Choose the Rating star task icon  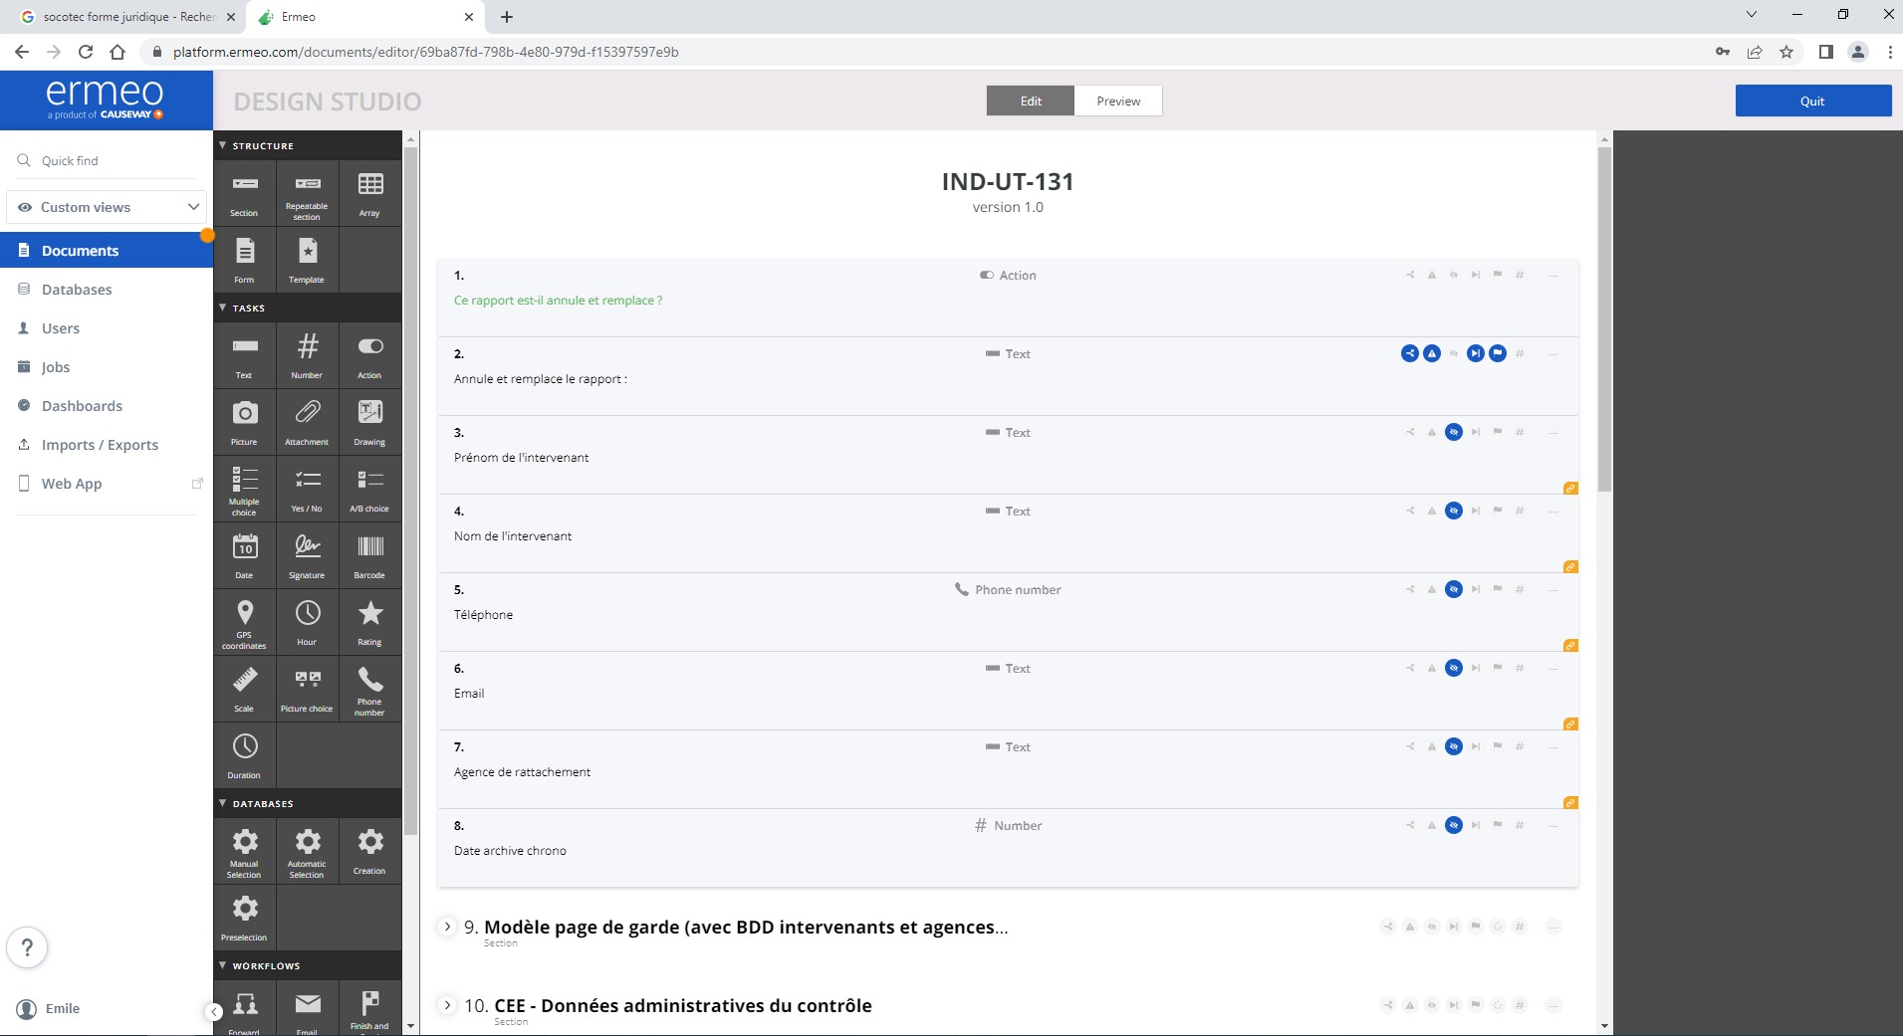(x=369, y=622)
